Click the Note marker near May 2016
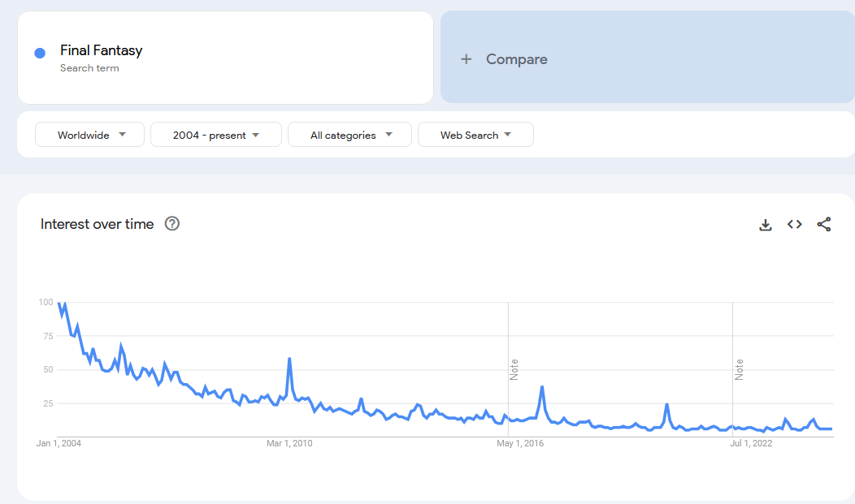The image size is (855, 504). pos(514,369)
